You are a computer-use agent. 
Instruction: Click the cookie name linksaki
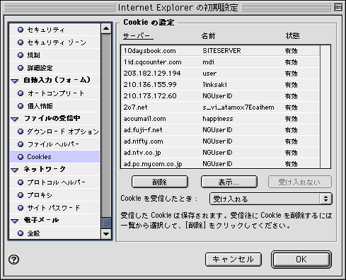click(x=214, y=85)
